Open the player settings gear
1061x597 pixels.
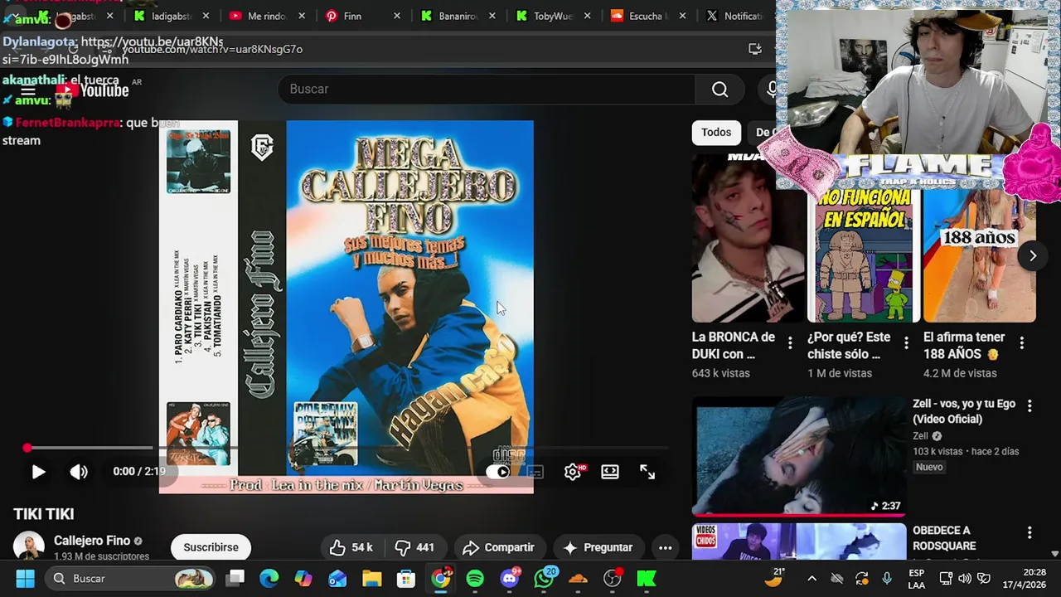(x=573, y=472)
